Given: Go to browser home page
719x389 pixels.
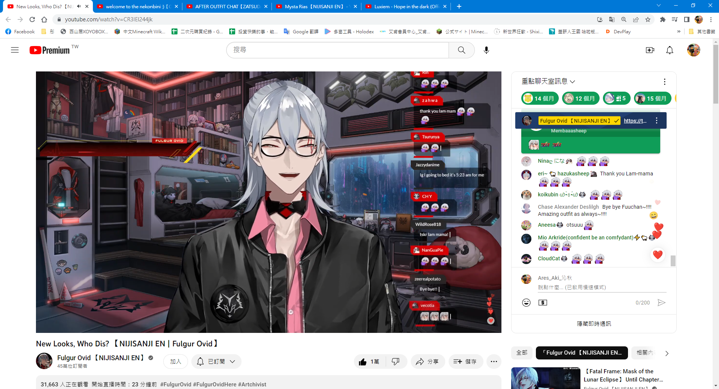Looking at the screenshot, I should coord(44,19).
